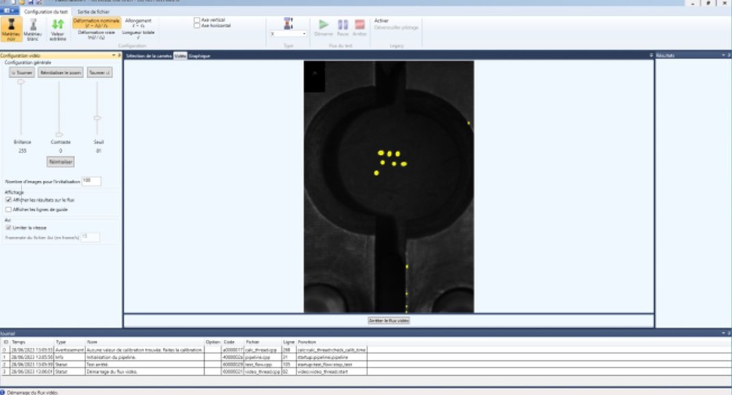
Task: Start the test with Démarrer
Action: tap(324, 27)
